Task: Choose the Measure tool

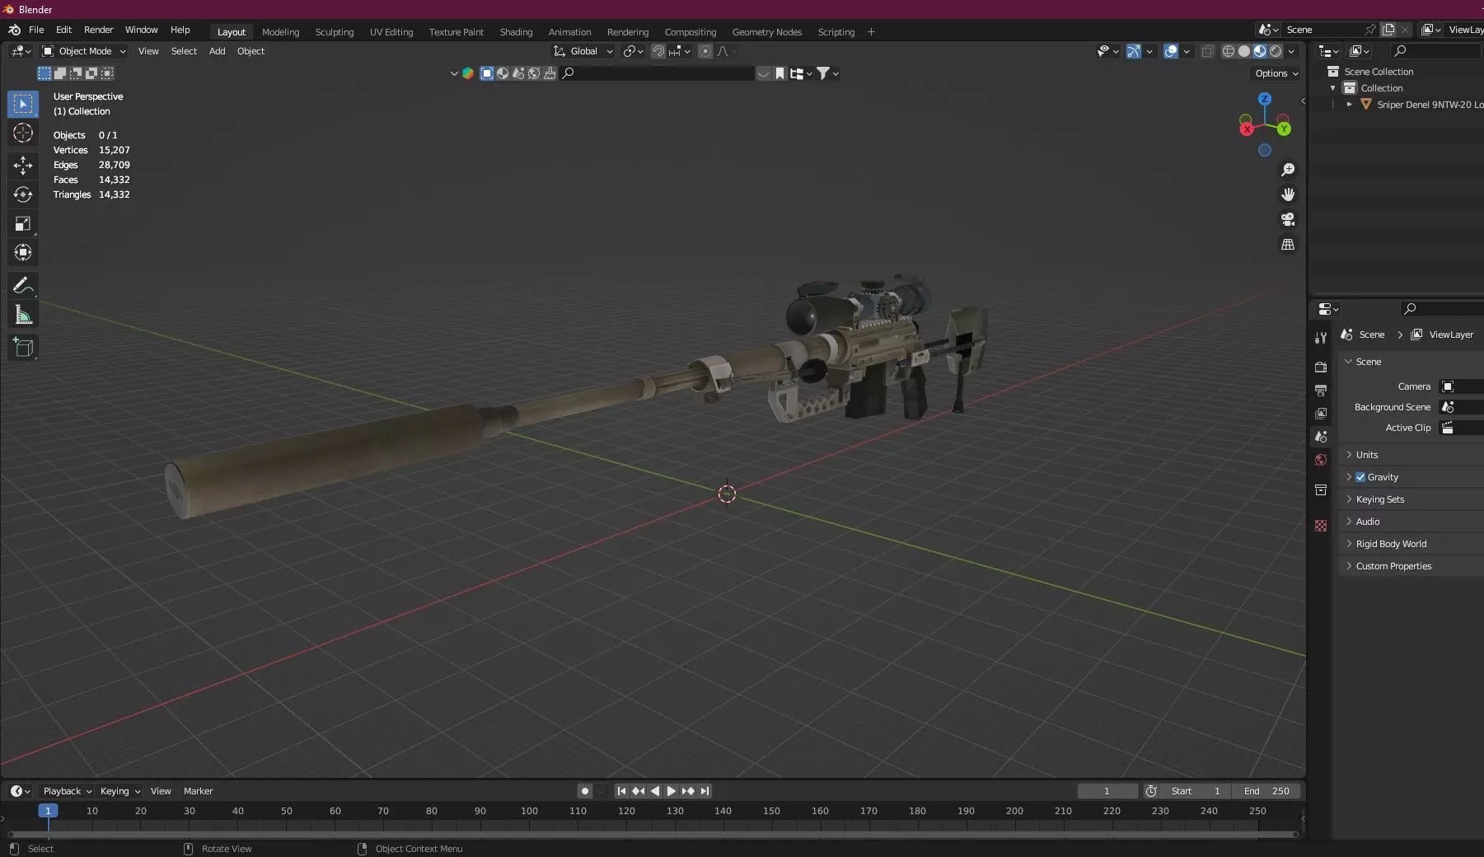Action: coord(23,315)
